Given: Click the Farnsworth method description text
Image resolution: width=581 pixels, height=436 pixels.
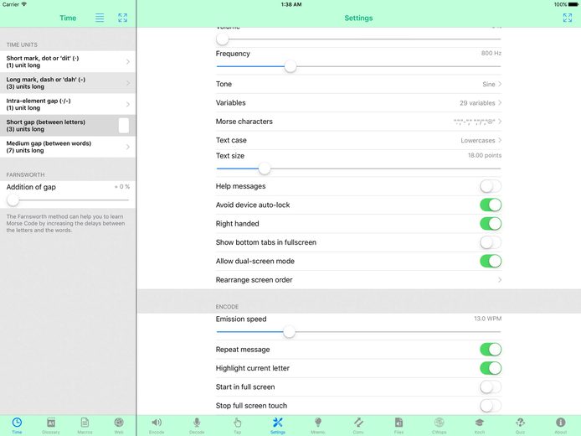Looking at the screenshot, I should pos(65,223).
